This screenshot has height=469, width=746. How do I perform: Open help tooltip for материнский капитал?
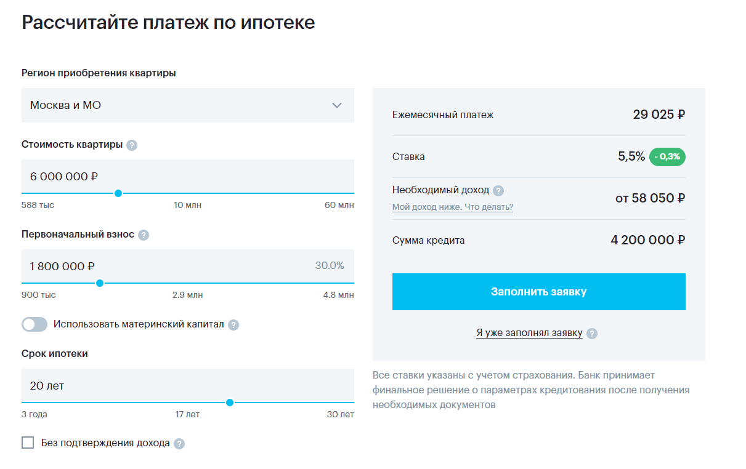[x=233, y=325]
